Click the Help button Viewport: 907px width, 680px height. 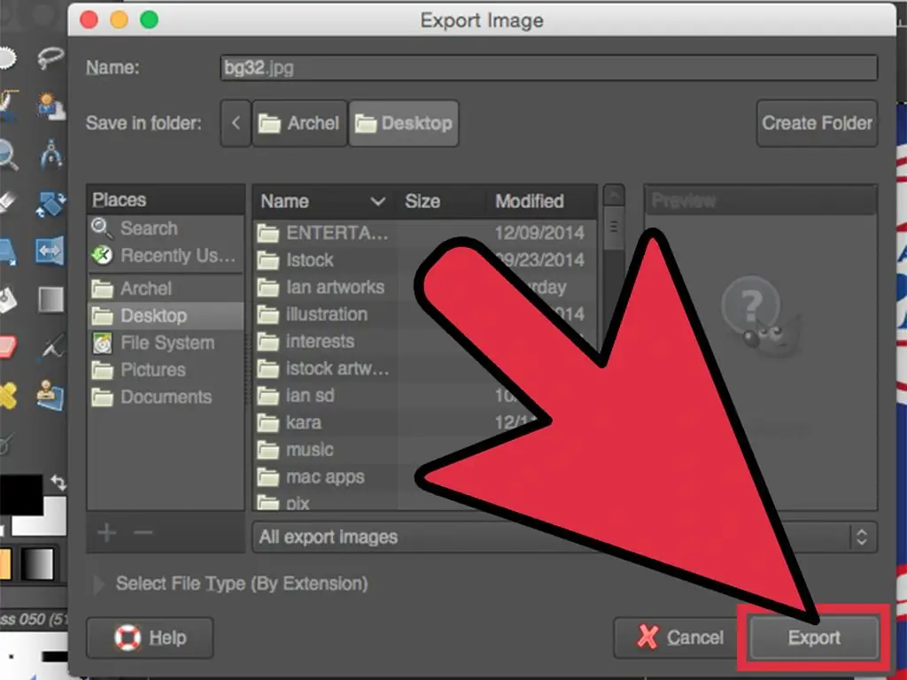[x=150, y=637]
